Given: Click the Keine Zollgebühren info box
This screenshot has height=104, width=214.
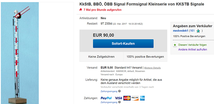Looking at the screenshot, I should (x=101, y=57).
